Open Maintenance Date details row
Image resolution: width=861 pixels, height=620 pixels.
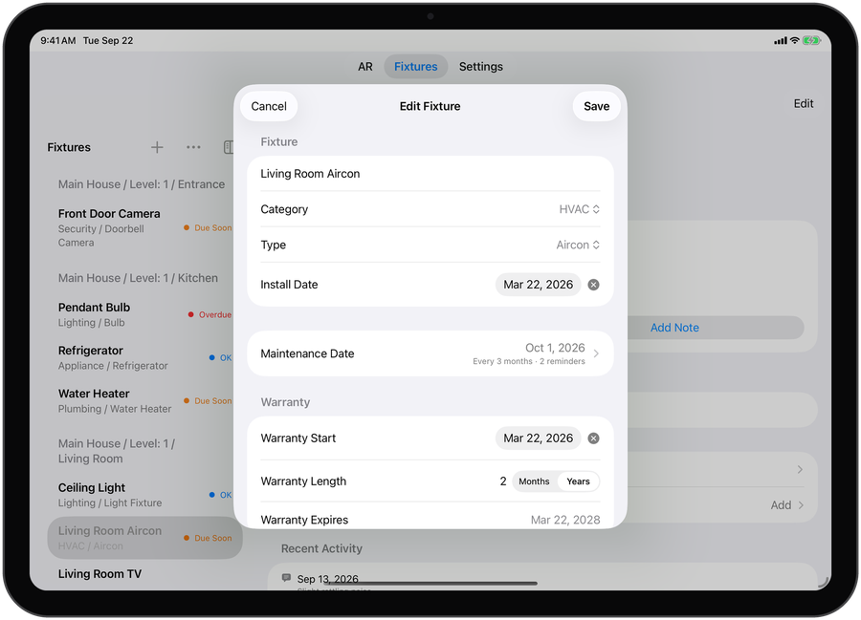[x=430, y=353]
